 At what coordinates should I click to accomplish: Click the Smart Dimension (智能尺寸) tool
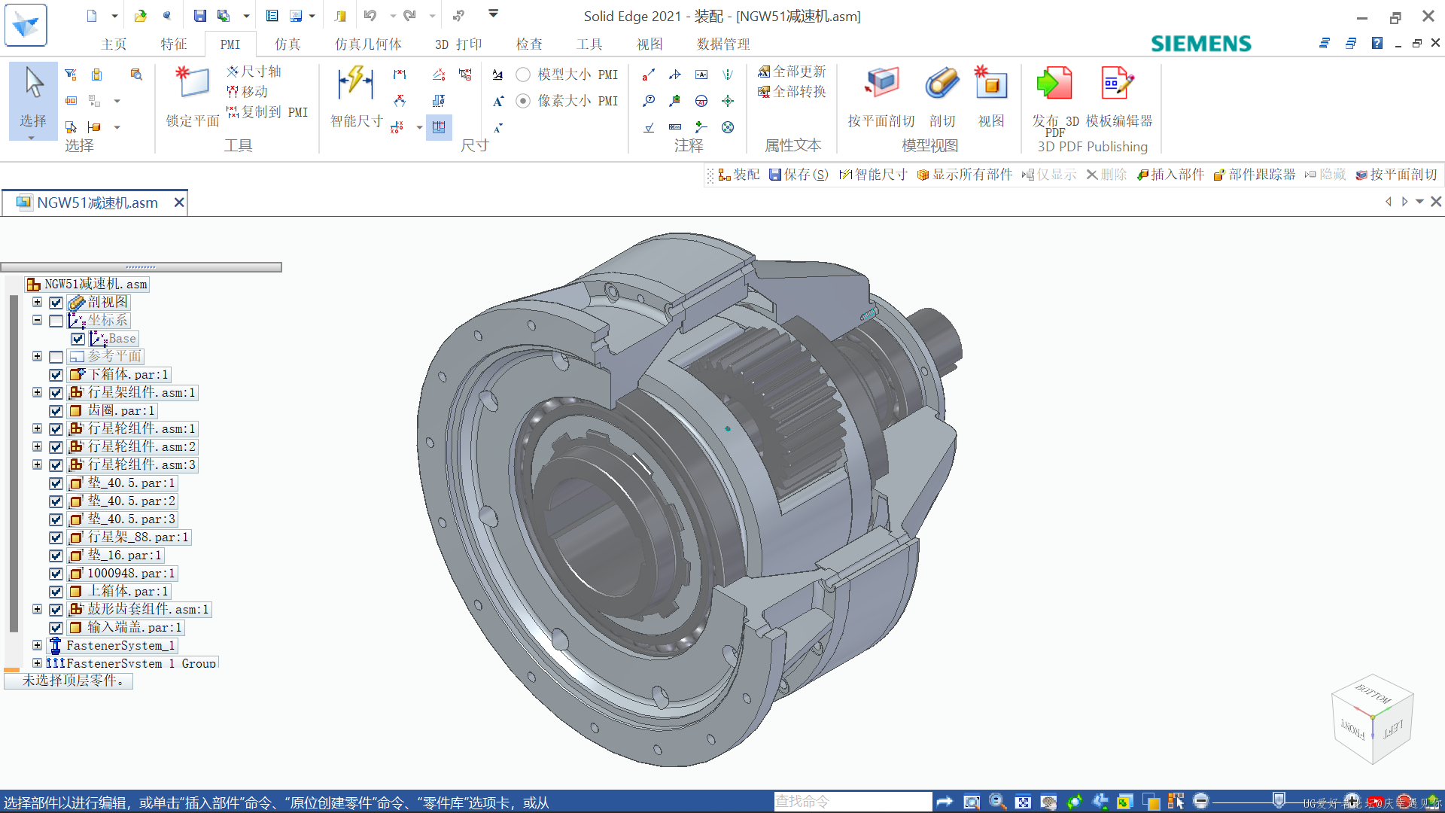click(356, 98)
